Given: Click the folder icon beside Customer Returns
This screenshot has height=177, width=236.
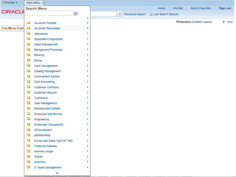Looking at the screenshot, I should [x=28, y=92].
